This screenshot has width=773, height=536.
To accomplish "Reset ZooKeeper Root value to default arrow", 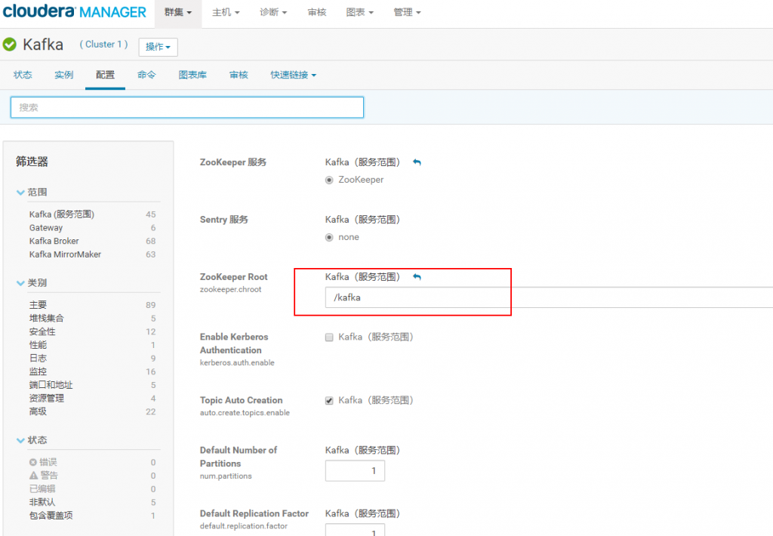I will [417, 277].
